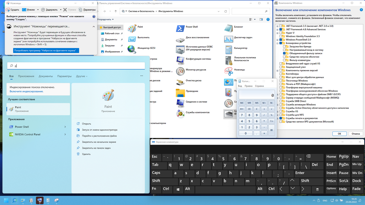Open Параметры in the Ножницы toolbar
Screen dimensions: 365x205
[x=87, y=10]
